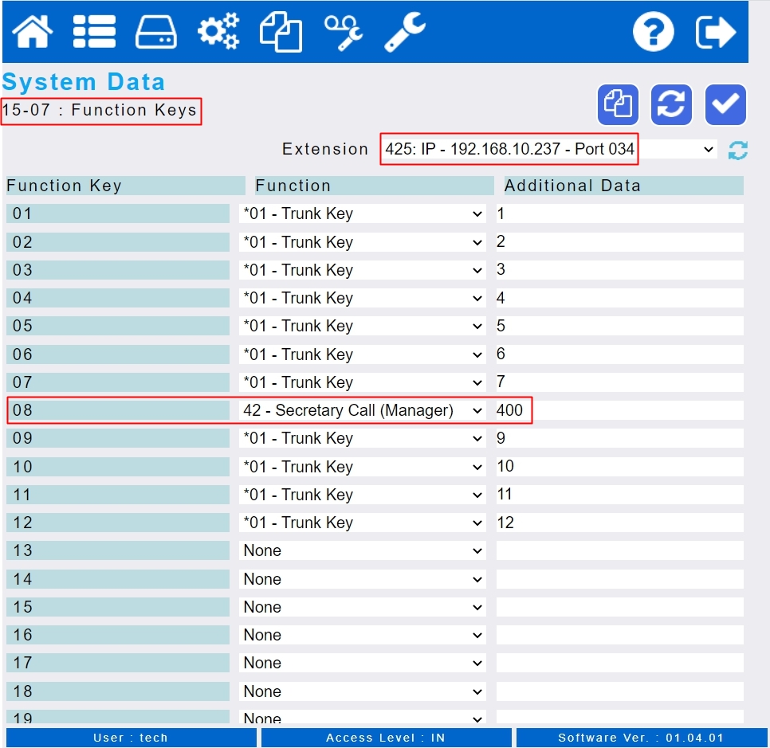The image size is (770, 748).
Task: Click Additional Data field for key 09
Action: pyautogui.click(x=619, y=438)
